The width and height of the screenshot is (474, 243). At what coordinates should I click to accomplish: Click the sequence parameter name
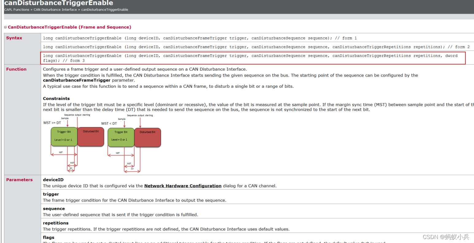point(54,209)
